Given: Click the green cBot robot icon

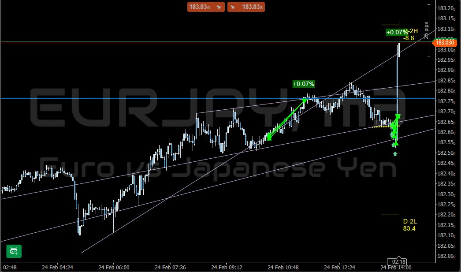Looking at the screenshot, I should point(14,251).
